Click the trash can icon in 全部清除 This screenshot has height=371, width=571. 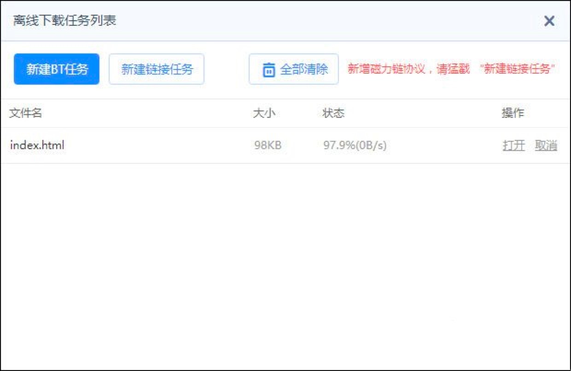pos(269,70)
